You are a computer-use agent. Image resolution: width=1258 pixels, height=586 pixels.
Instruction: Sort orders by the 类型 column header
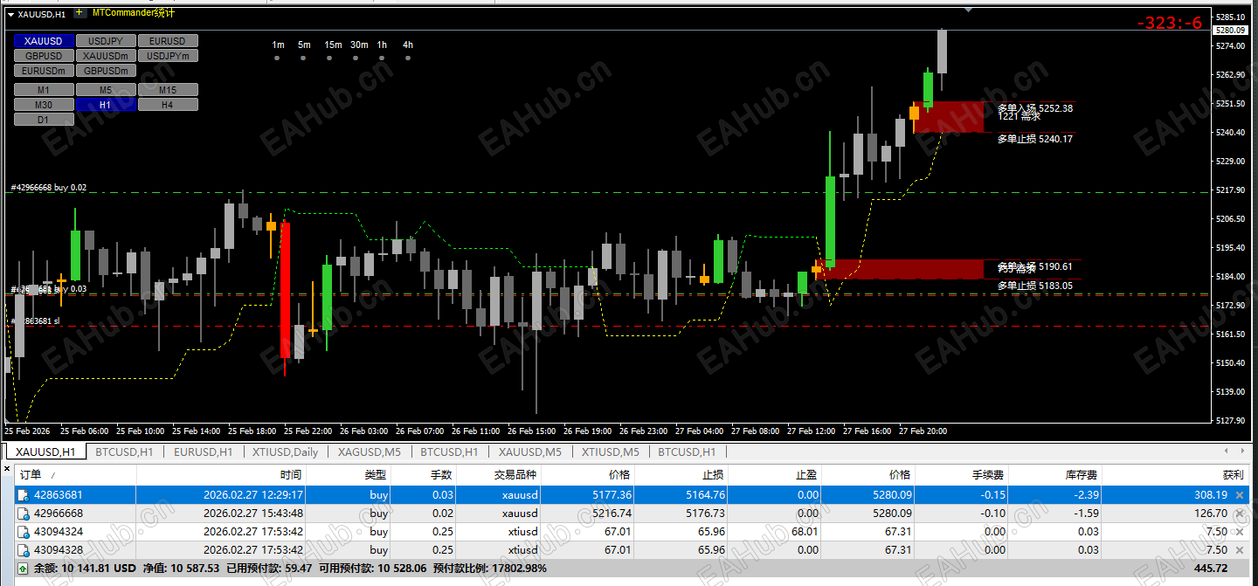click(x=349, y=474)
